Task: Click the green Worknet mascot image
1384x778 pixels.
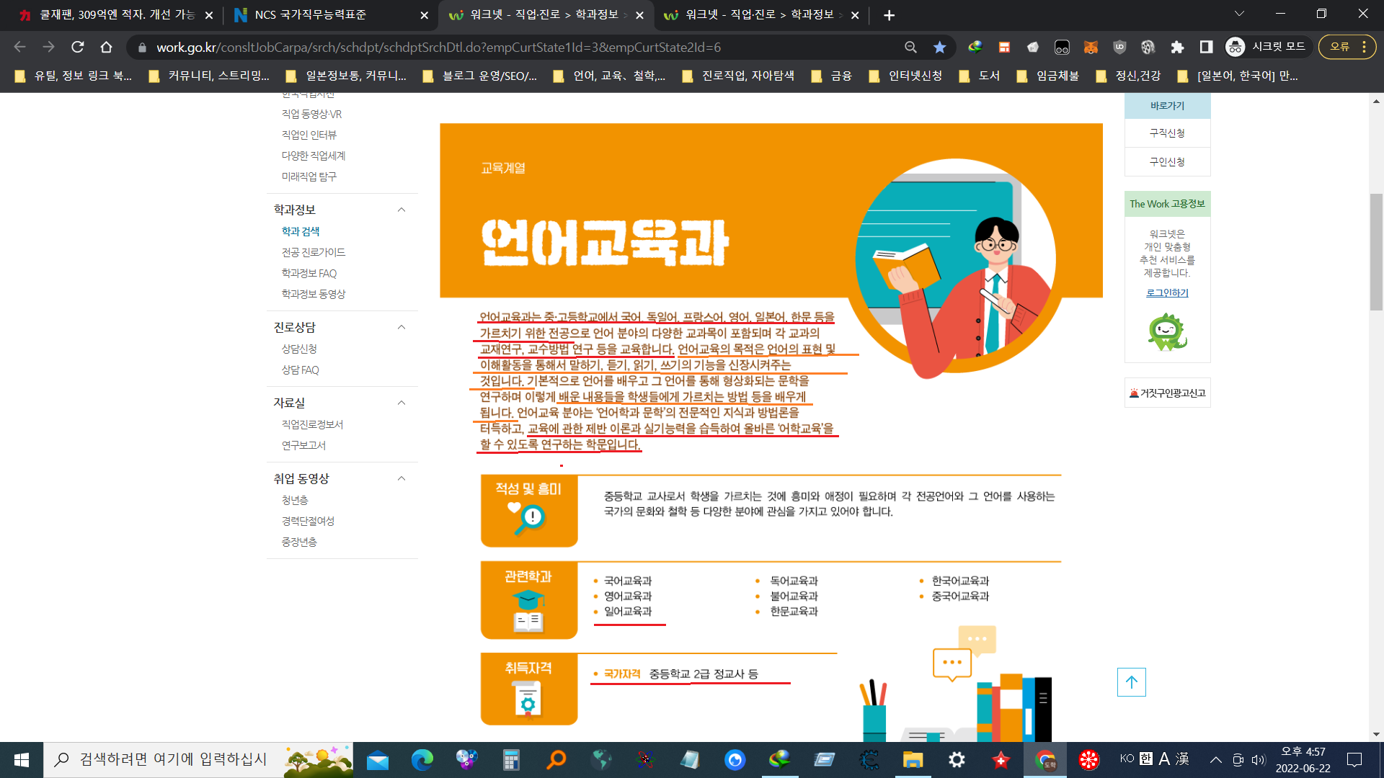Action: (x=1167, y=332)
